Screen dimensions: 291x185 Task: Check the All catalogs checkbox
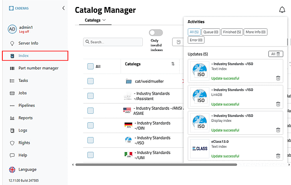click(x=90, y=66)
